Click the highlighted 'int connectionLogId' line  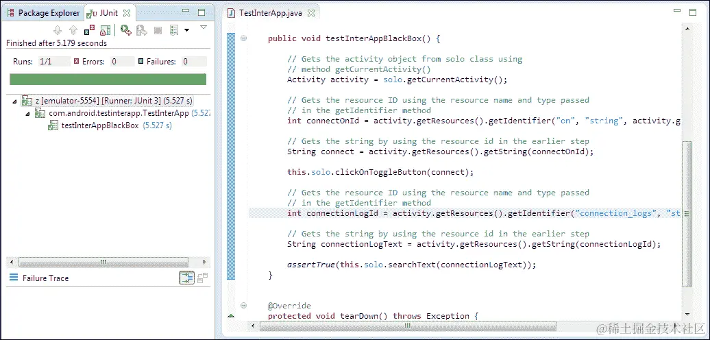point(465,213)
